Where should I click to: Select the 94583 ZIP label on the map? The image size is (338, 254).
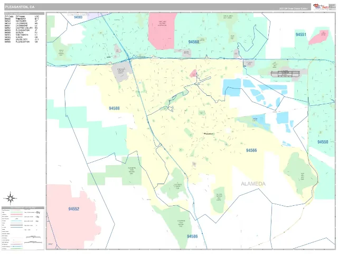point(78,17)
